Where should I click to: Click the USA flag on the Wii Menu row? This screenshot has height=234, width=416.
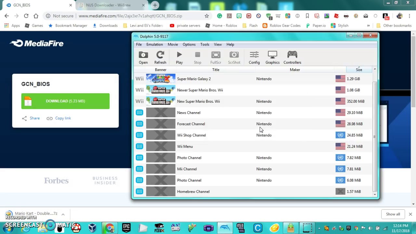(x=340, y=146)
